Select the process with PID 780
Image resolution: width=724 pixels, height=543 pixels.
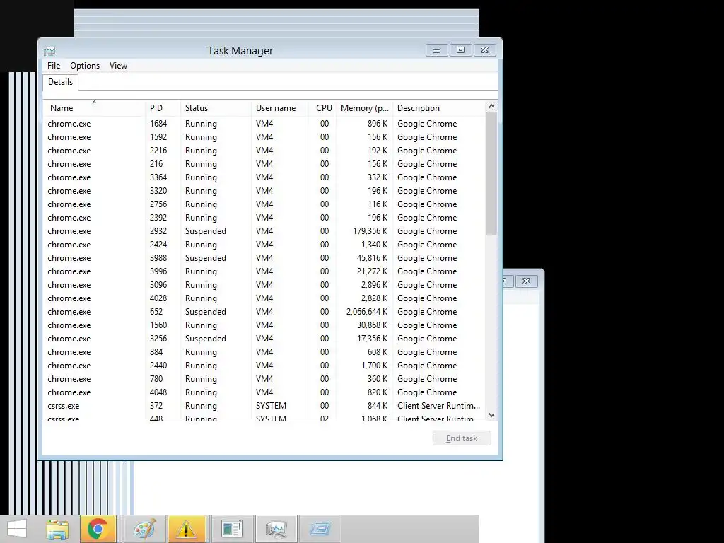click(x=264, y=379)
